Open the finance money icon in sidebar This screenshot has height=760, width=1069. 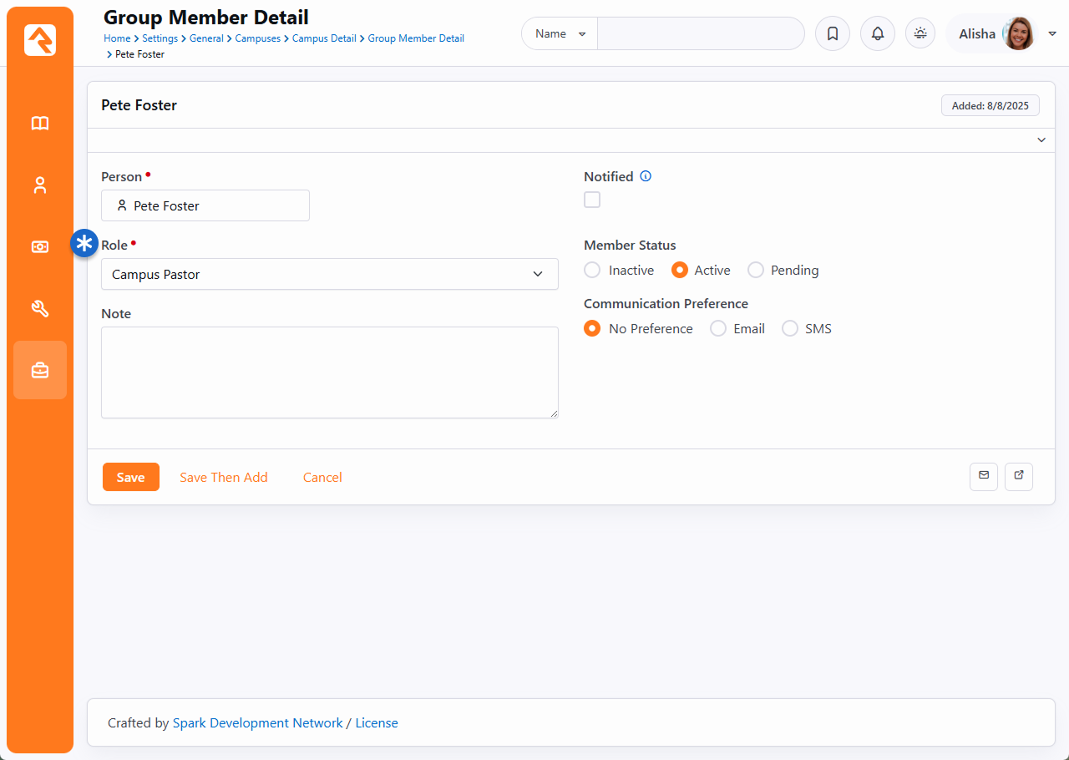40,247
